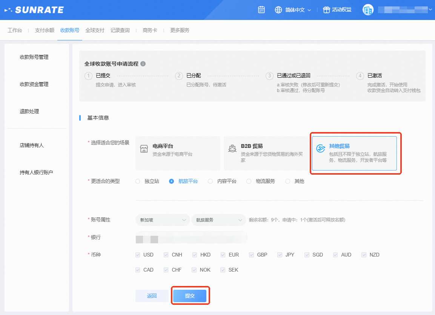The image size is (435, 315).
Task: Choose the 物流服务 radio option
Action: point(249,181)
